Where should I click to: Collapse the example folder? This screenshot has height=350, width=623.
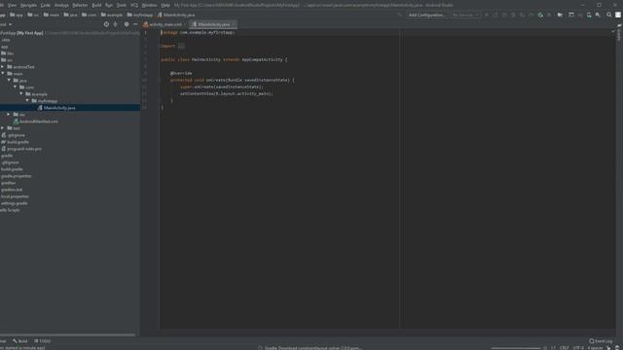coord(21,94)
